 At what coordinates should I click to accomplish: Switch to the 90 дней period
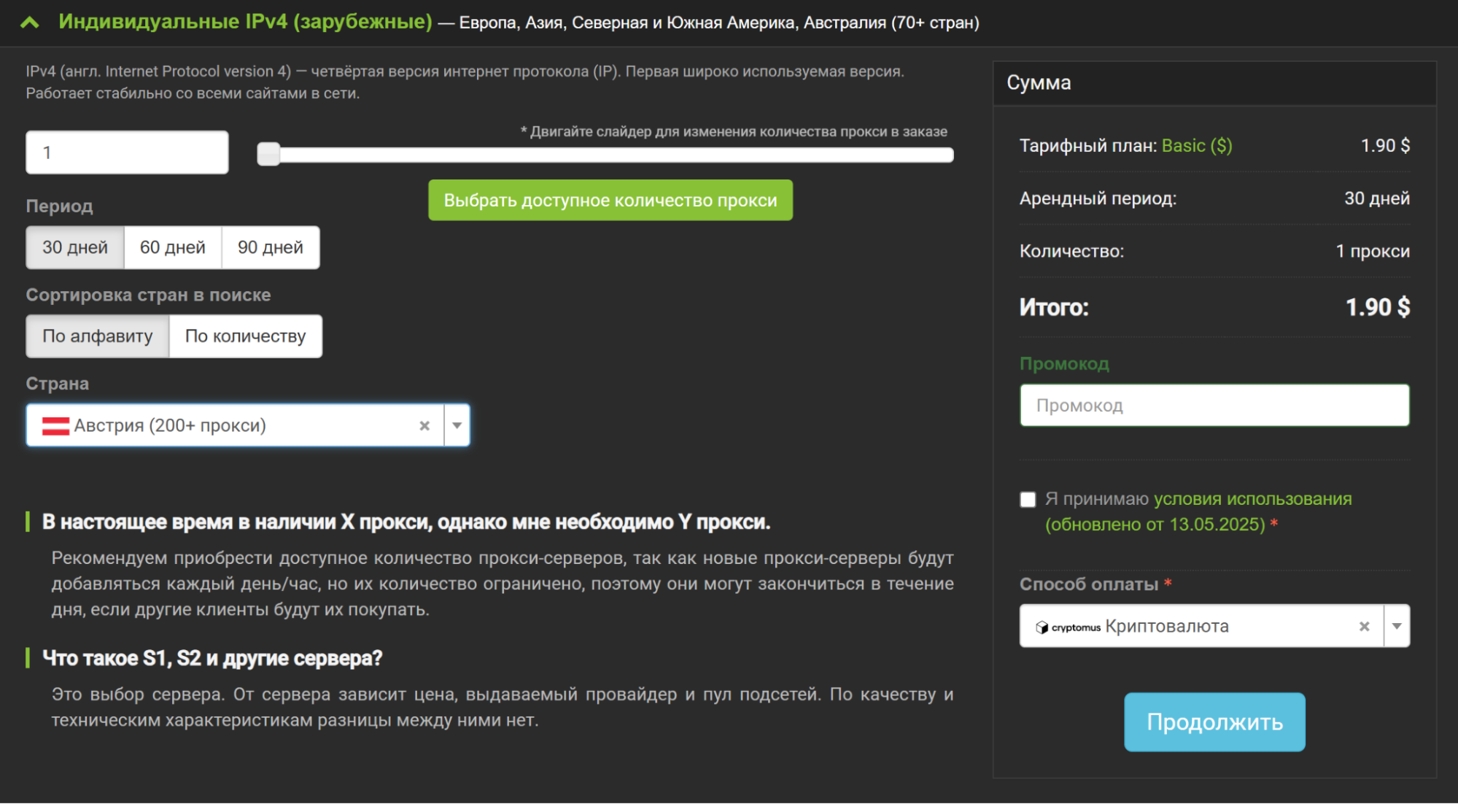click(270, 247)
